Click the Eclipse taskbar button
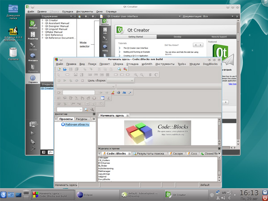 pos(97,195)
